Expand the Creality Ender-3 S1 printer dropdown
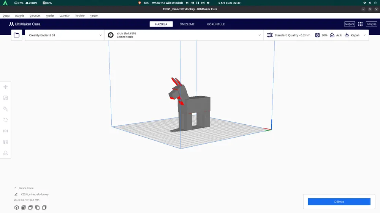Screen dimensions: 380x213 (100, 35)
